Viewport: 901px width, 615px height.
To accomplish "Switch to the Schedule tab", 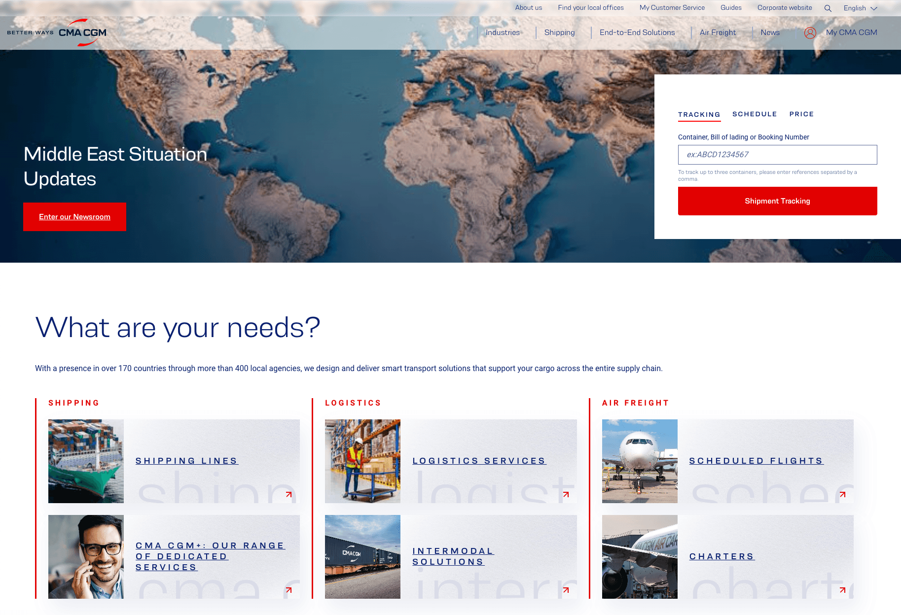I will (x=755, y=114).
